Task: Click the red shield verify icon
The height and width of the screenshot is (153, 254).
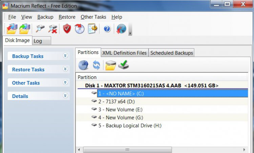Action: [67, 29]
